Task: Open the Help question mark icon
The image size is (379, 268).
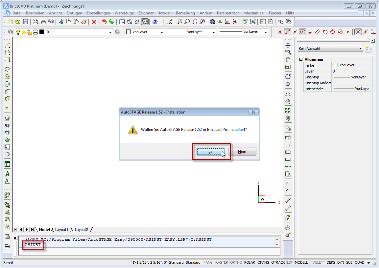Action: click(155, 22)
